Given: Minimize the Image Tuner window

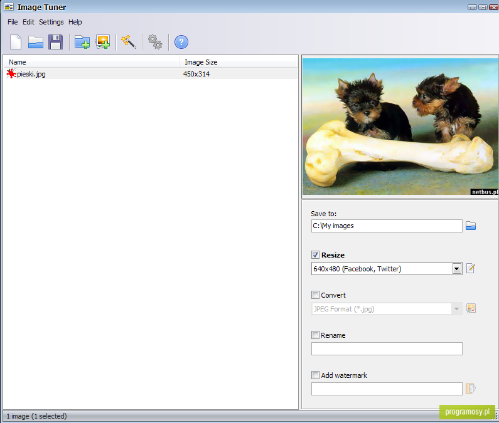Looking at the screenshot, I should coord(472,8).
